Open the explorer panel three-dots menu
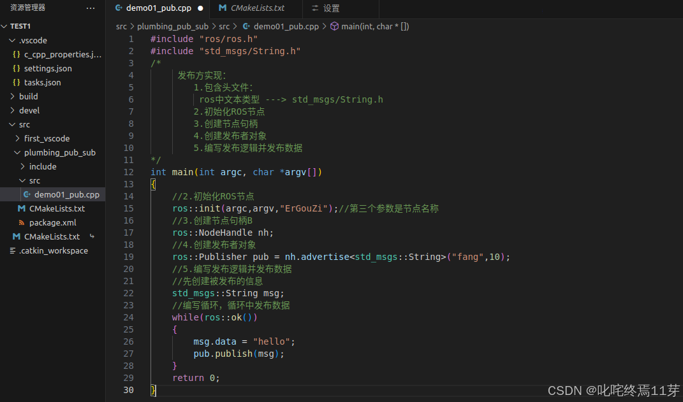 click(91, 8)
